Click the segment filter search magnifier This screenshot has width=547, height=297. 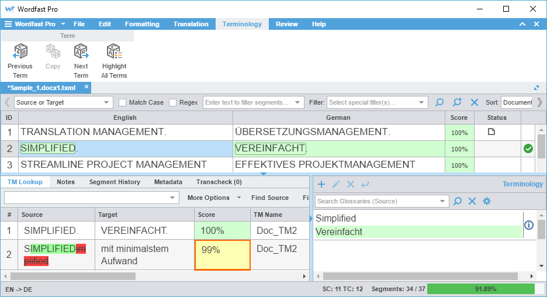439,102
